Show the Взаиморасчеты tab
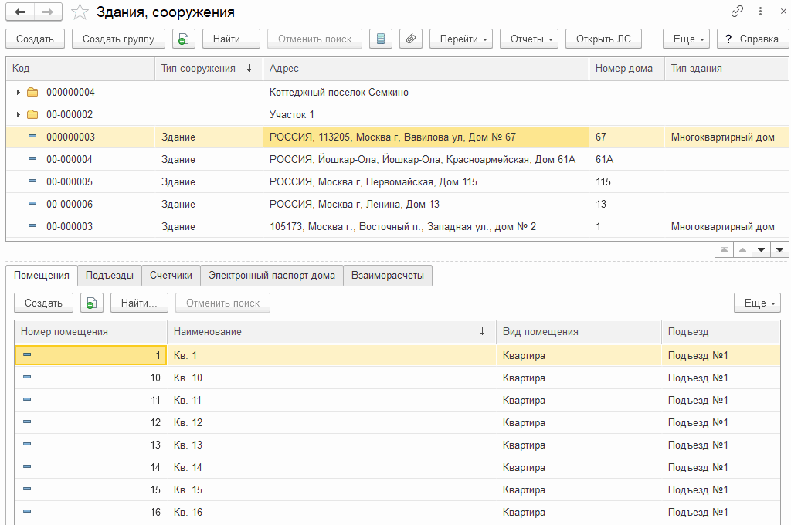This screenshot has height=525, width=791. pyautogui.click(x=388, y=276)
